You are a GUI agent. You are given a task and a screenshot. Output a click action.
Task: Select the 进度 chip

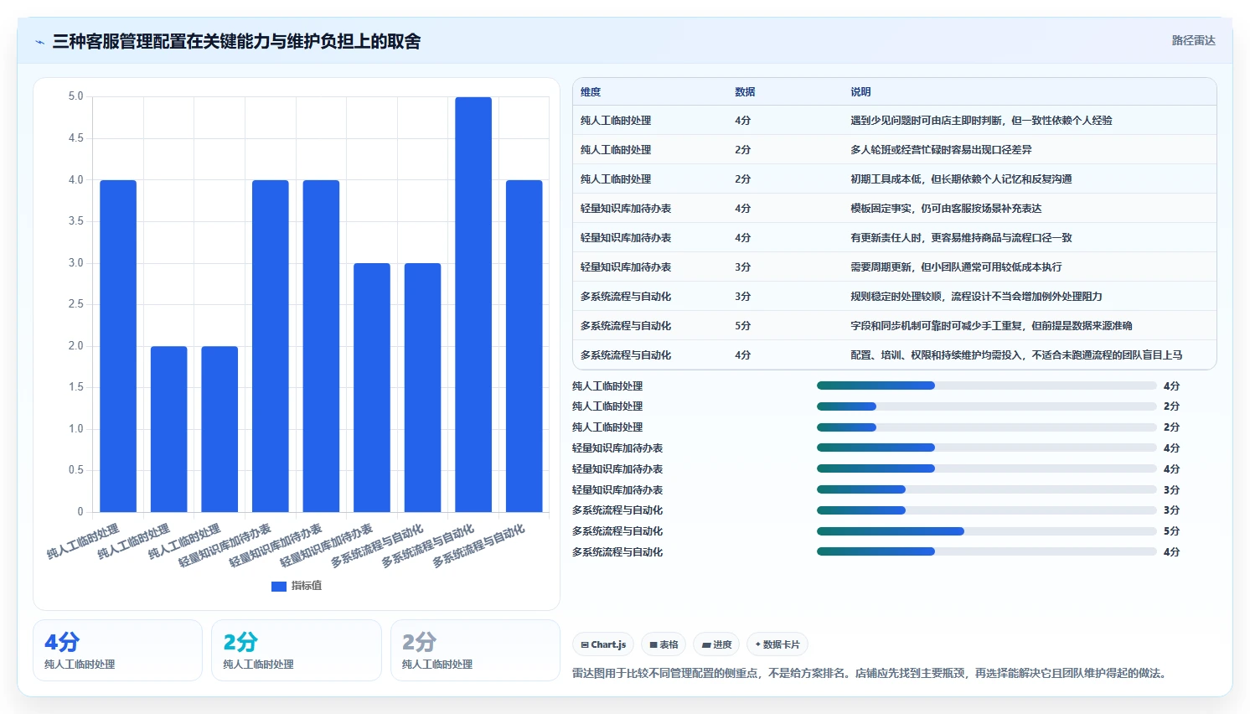tap(716, 644)
